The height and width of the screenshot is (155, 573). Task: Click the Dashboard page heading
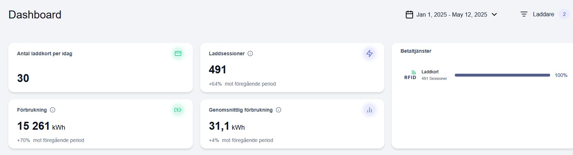35,15
